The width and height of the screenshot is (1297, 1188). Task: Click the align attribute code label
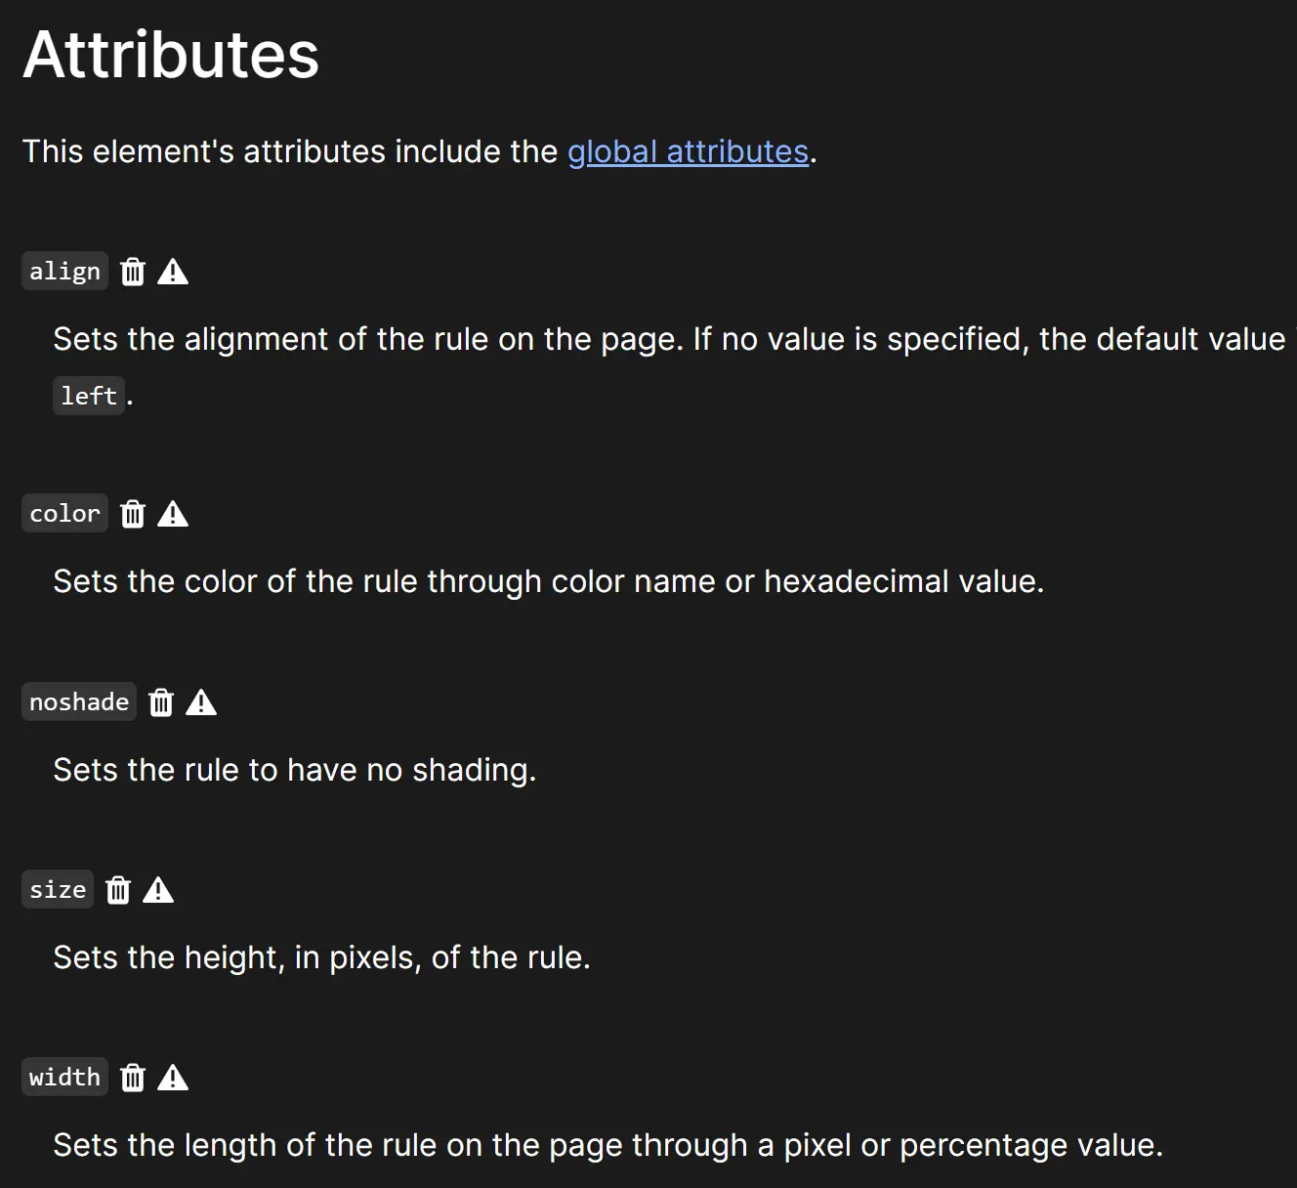tap(64, 271)
